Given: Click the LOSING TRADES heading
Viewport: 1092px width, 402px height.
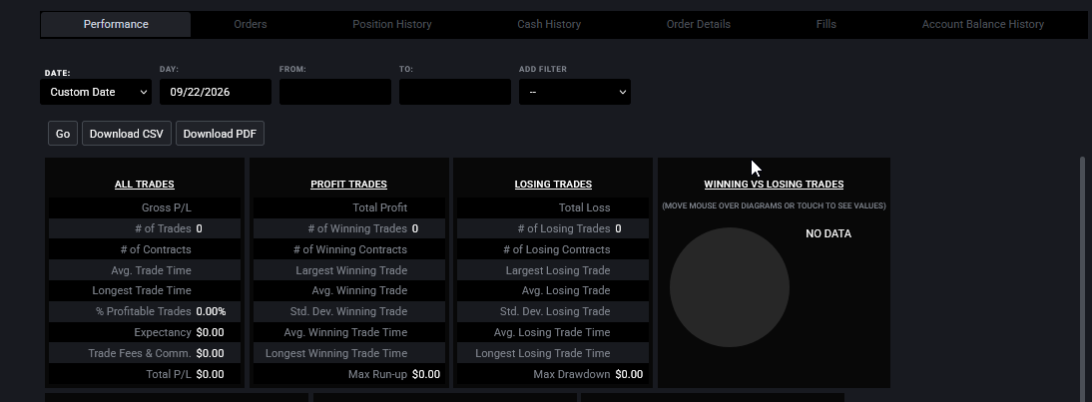Looking at the screenshot, I should pos(553,185).
